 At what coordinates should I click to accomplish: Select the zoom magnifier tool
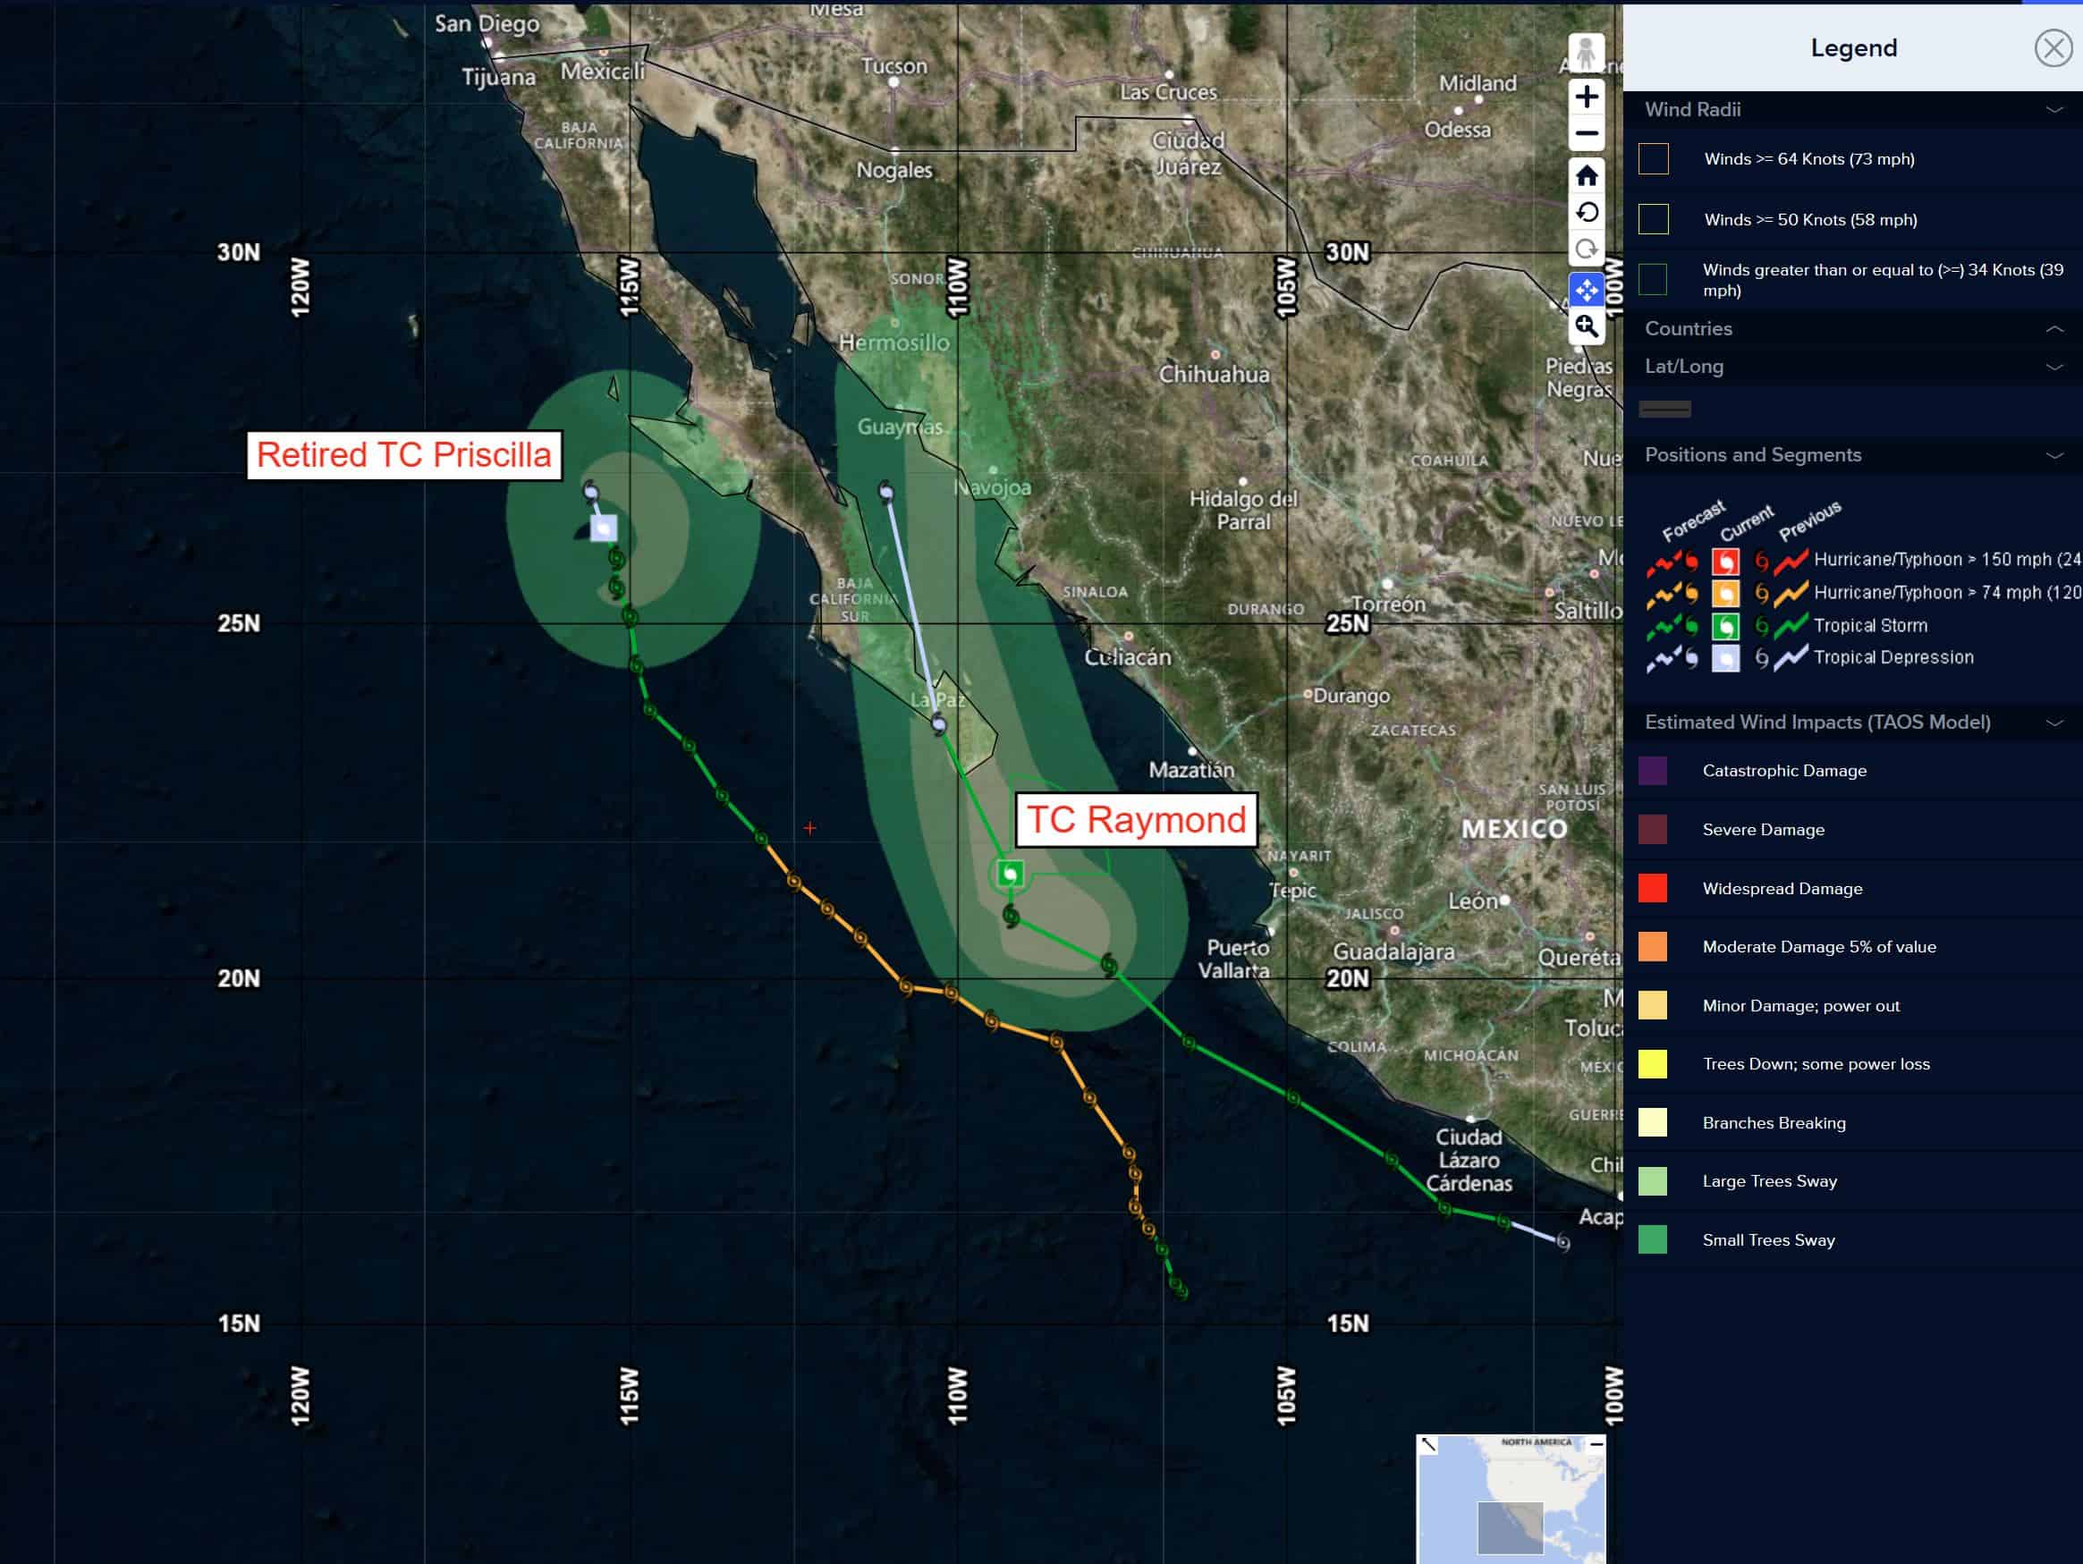pos(1586,326)
